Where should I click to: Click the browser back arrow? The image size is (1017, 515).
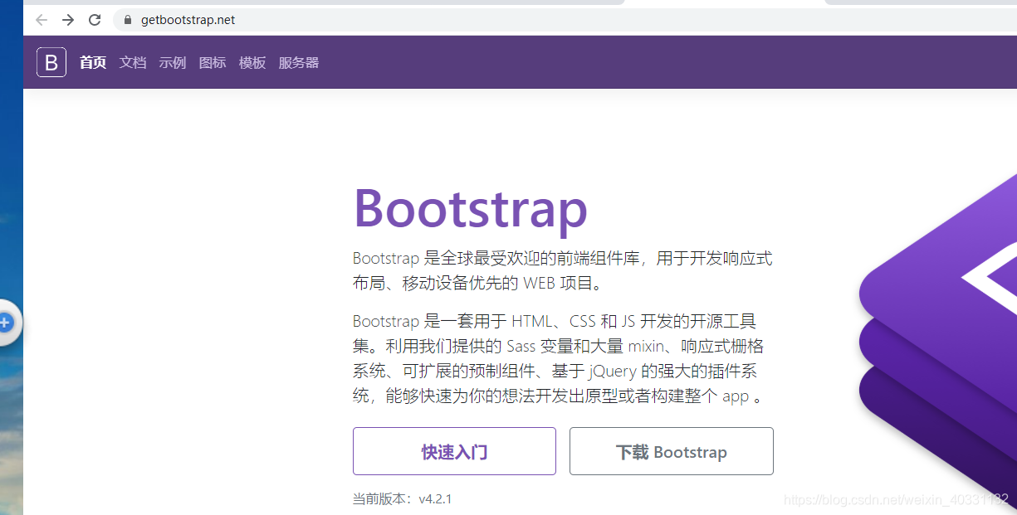tap(41, 20)
